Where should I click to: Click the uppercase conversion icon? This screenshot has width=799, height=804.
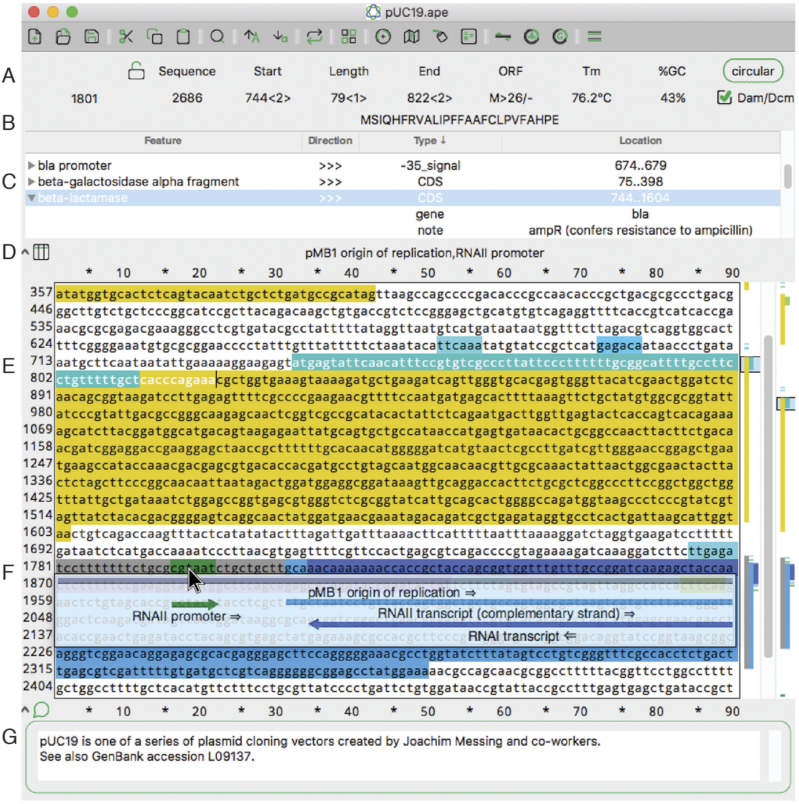pyautogui.click(x=251, y=37)
